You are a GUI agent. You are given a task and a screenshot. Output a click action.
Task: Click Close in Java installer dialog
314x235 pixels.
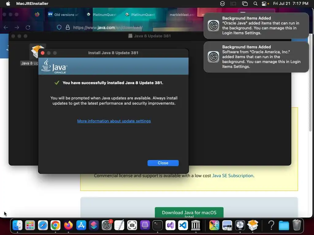pos(163,163)
